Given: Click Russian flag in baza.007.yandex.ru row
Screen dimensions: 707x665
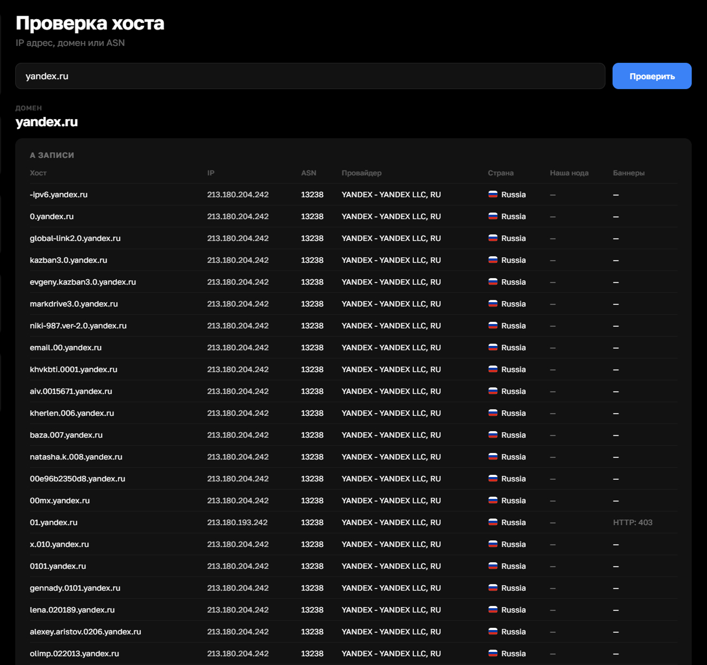Looking at the screenshot, I should [493, 435].
